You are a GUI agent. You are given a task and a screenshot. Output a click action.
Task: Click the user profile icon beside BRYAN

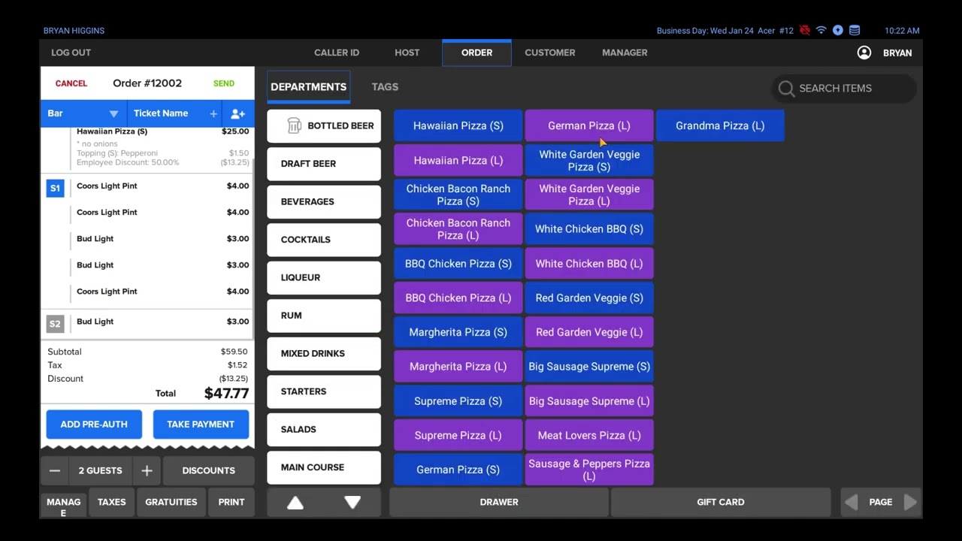point(864,53)
